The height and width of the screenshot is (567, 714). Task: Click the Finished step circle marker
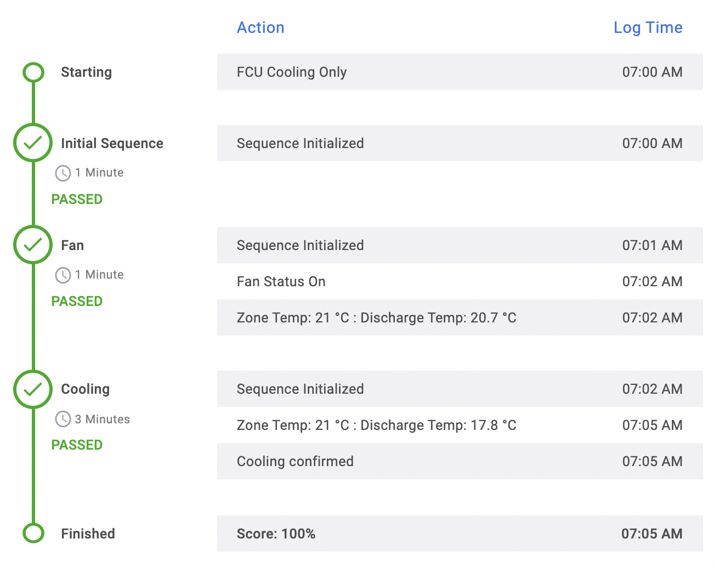point(33,533)
